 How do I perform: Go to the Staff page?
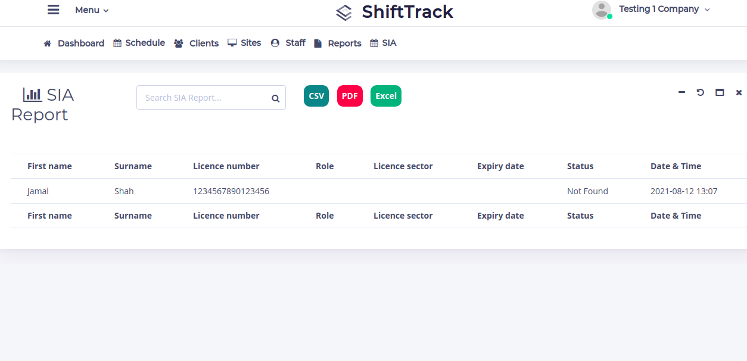pyautogui.click(x=288, y=43)
